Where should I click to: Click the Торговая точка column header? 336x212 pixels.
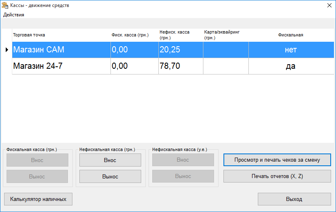61,35
